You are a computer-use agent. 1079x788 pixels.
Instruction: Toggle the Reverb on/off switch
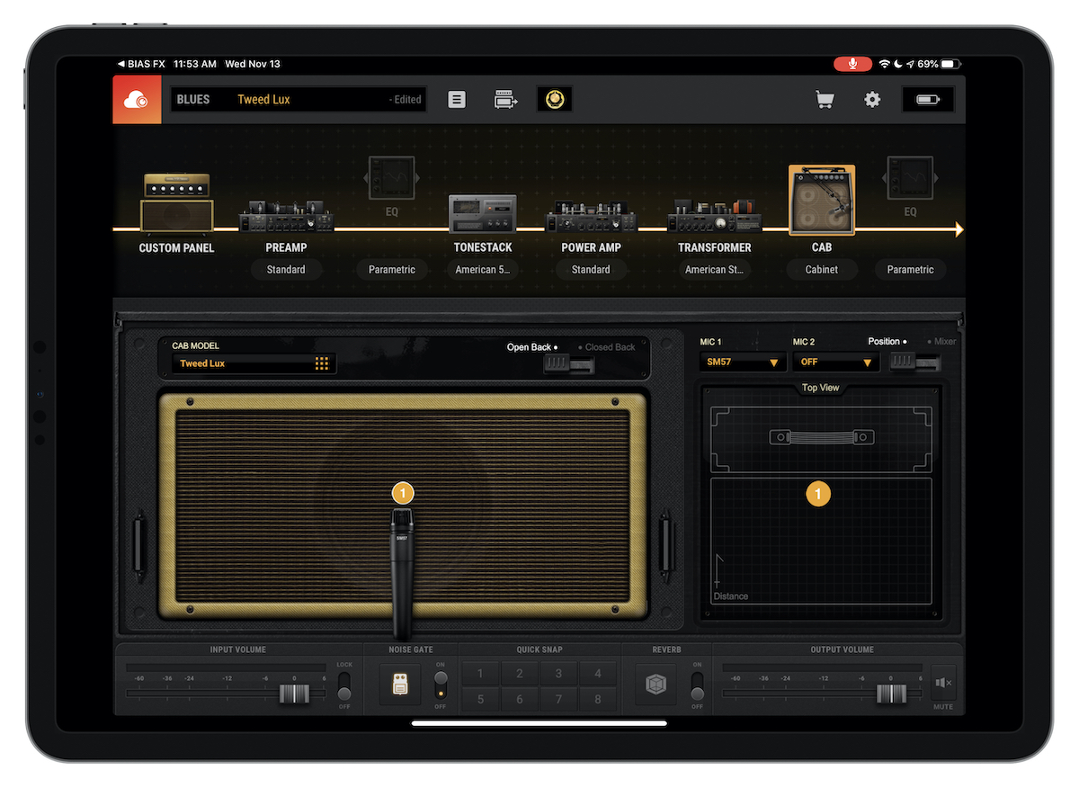697,685
